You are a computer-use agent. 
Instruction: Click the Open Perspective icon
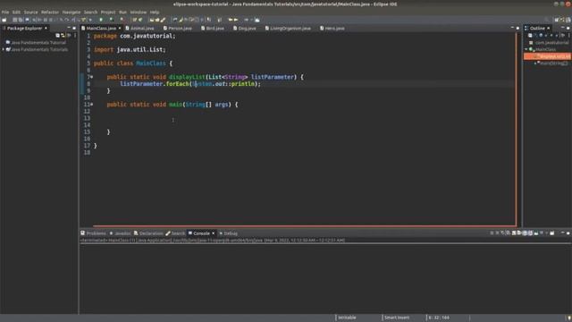click(556, 20)
